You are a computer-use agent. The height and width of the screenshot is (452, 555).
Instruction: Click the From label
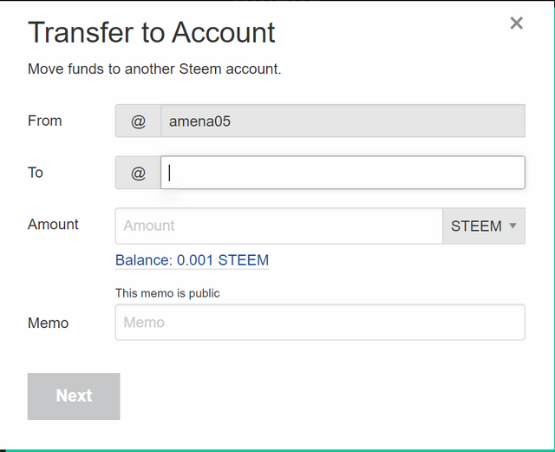point(45,121)
